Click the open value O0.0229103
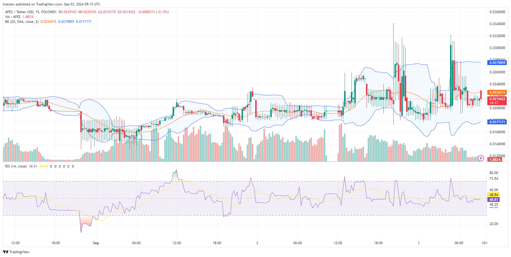This screenshot has height=257, width=511. pos(68,12)
